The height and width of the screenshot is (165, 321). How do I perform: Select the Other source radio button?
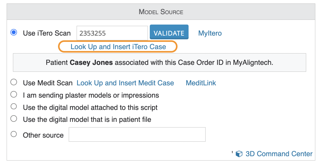click(14, 134)
